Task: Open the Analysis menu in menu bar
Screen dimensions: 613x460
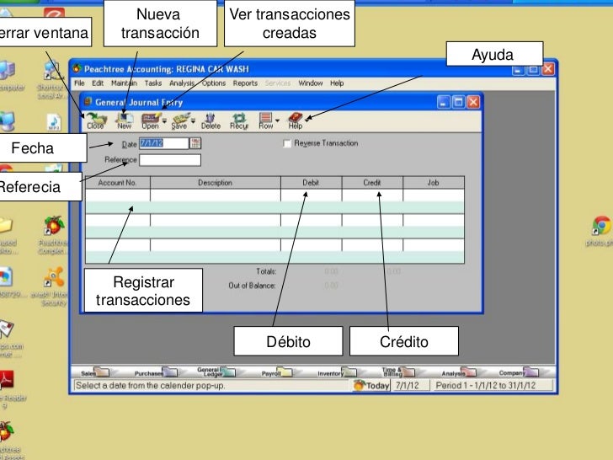Action: (182, 83)
